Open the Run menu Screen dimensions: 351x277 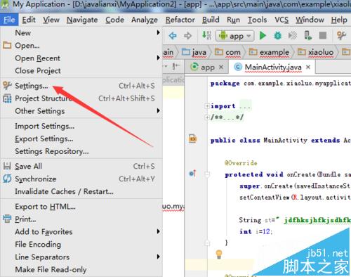pos(233,20)
